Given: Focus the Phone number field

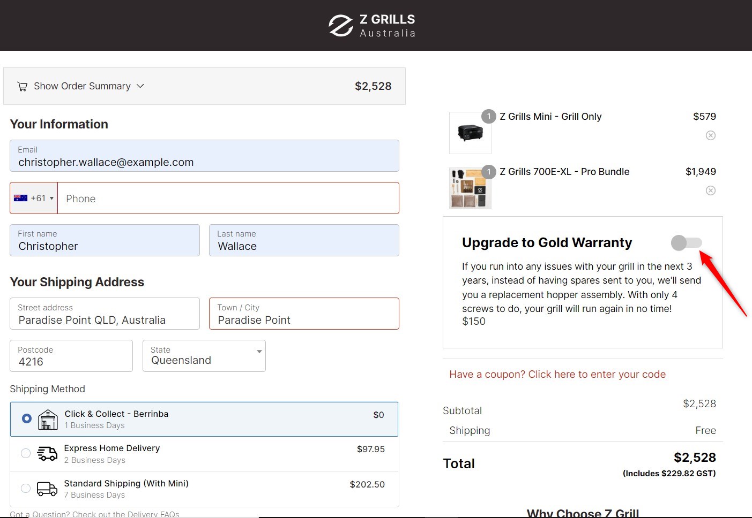Looking at the screenshot, I should point(228,198).
